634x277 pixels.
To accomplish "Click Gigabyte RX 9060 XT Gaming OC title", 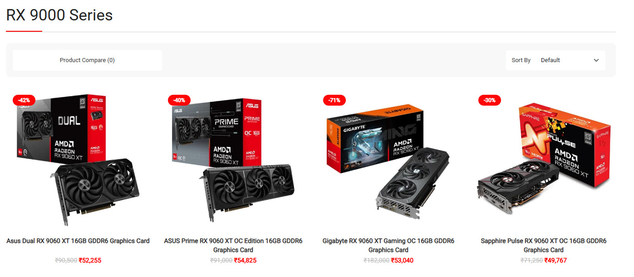I will tap(388, 245).
